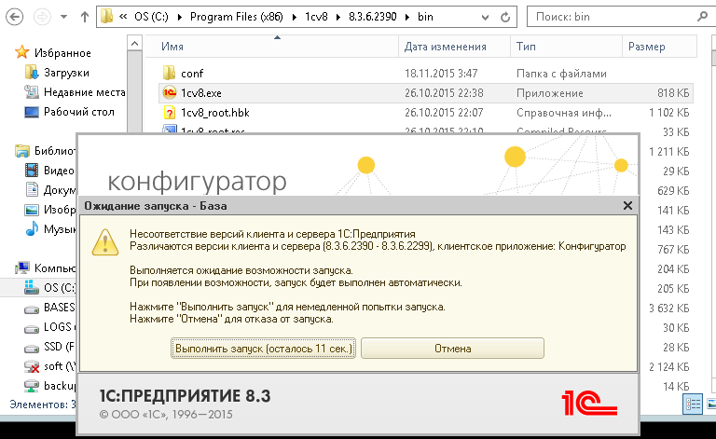
Task: Click the Недавние места icon
Action: 31,91
